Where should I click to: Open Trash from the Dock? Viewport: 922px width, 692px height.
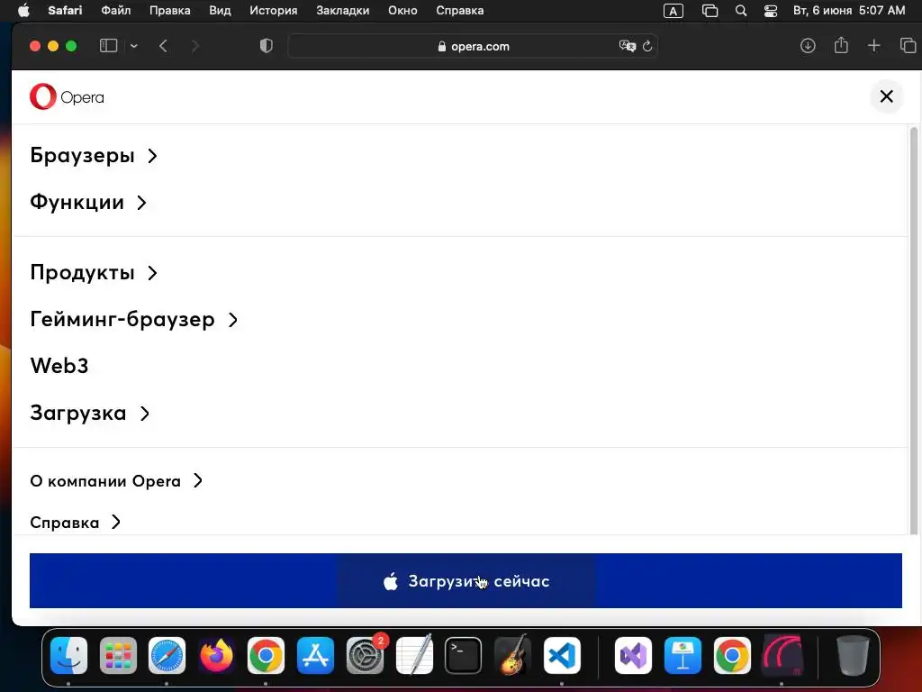pyautogui.click(x=853, y=655)
